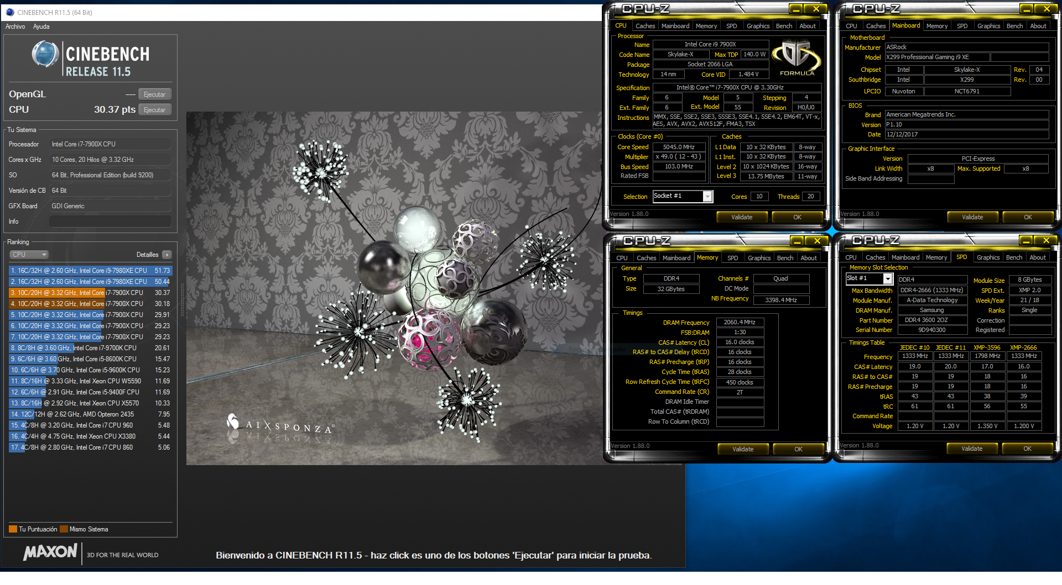Screen dimensions: 1062x585
Task: Open the Slot #1 memory slot dropdown
Action: tap(888, 279)
